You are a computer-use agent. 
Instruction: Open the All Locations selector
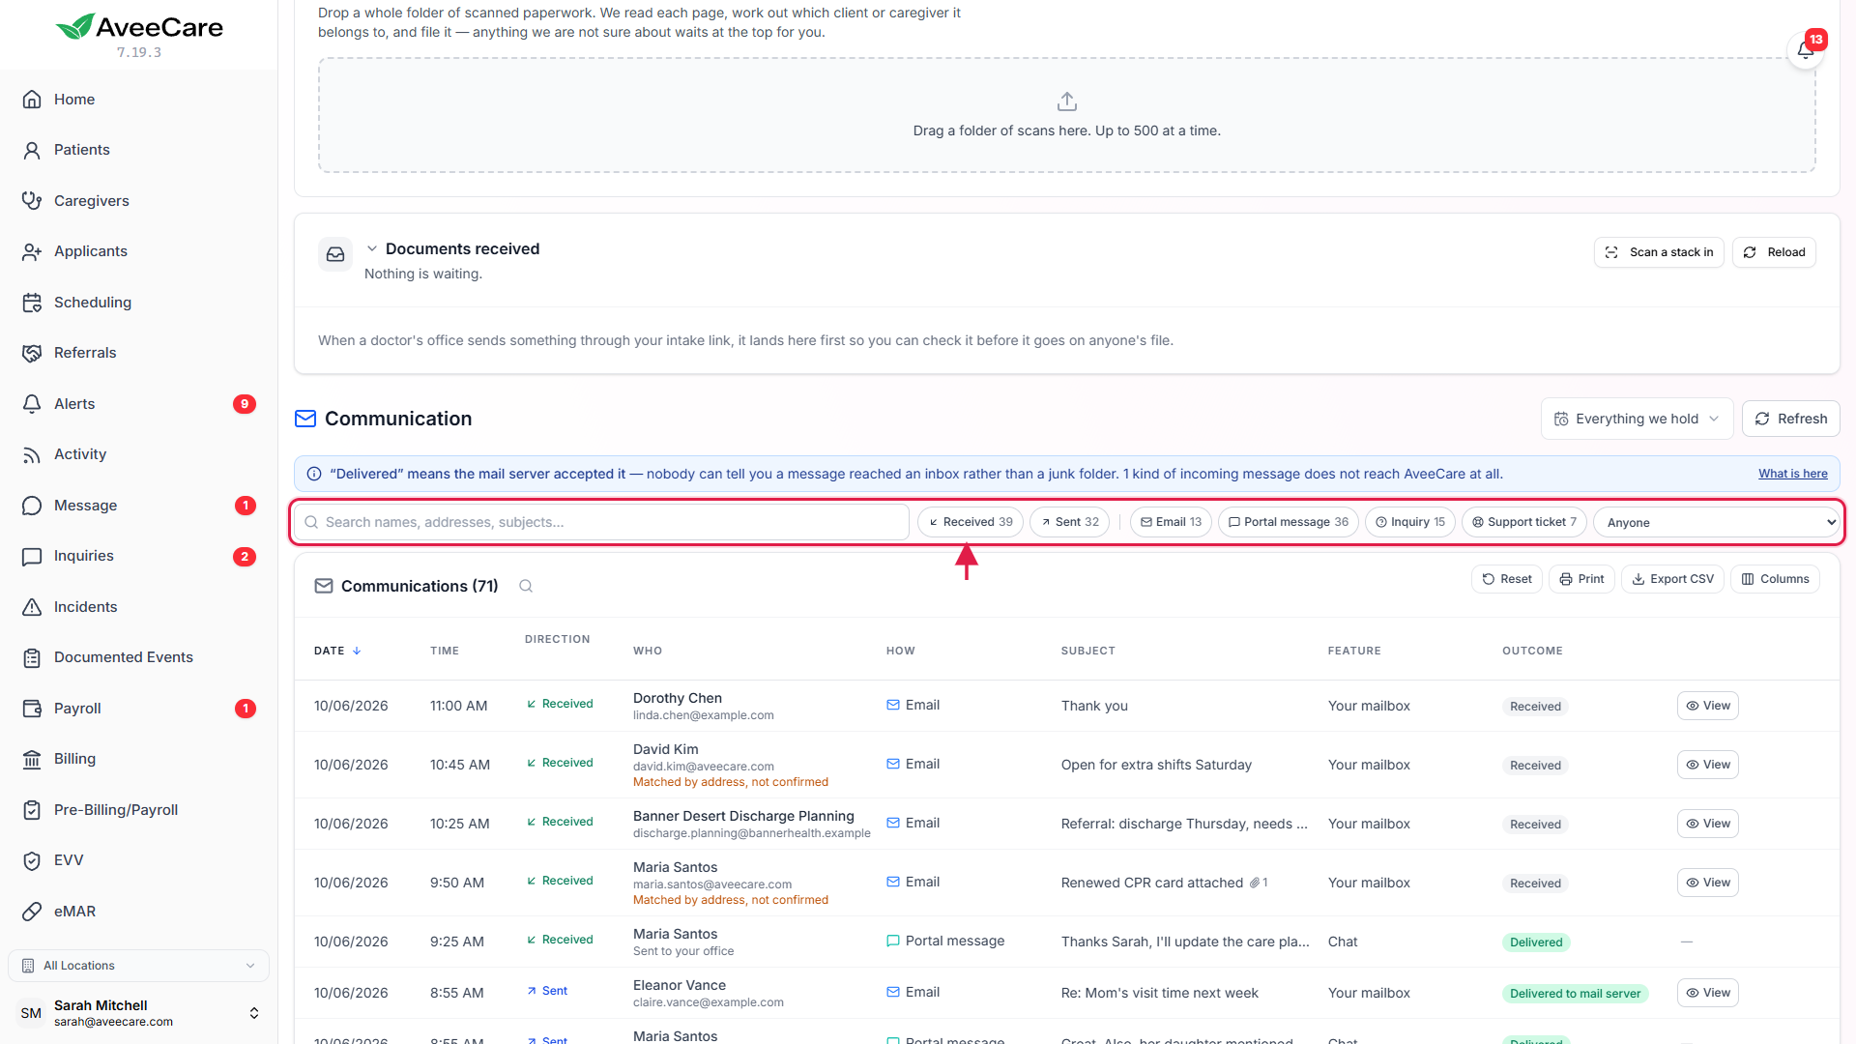tap(138, 966)
